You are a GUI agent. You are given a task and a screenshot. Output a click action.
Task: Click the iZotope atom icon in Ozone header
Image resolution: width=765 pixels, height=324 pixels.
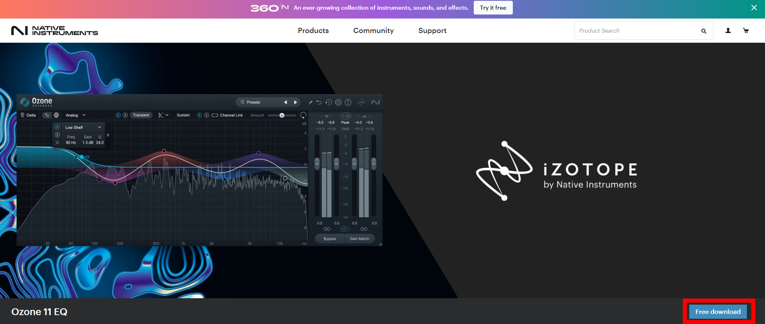tap(361, 102)
